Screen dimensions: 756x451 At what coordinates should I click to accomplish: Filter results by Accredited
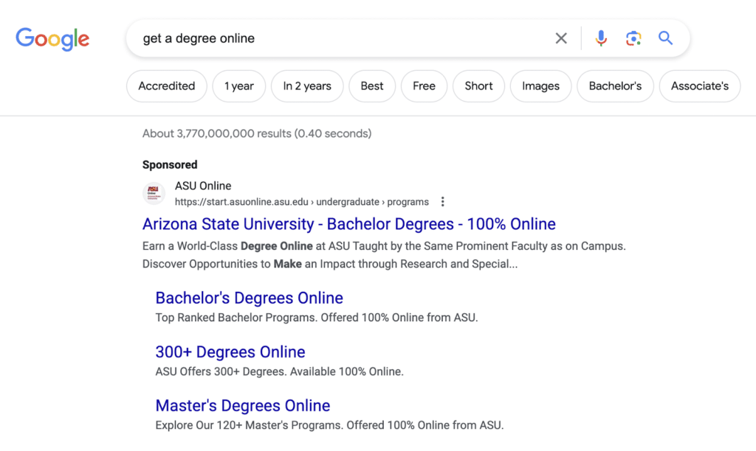click(x=166, y=86)
